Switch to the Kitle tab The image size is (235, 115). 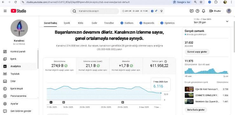coord(80,23)
